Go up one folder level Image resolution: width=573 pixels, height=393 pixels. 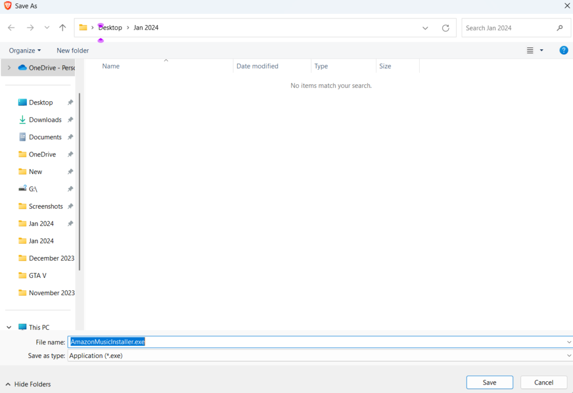coord(63,28)
